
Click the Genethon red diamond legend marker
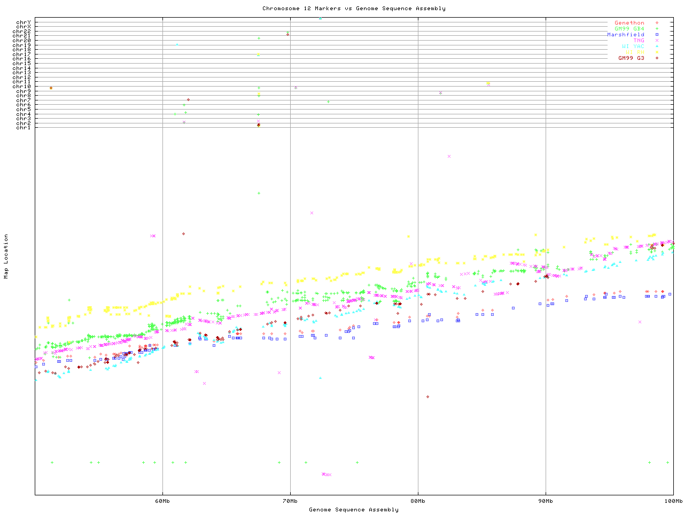657,23
